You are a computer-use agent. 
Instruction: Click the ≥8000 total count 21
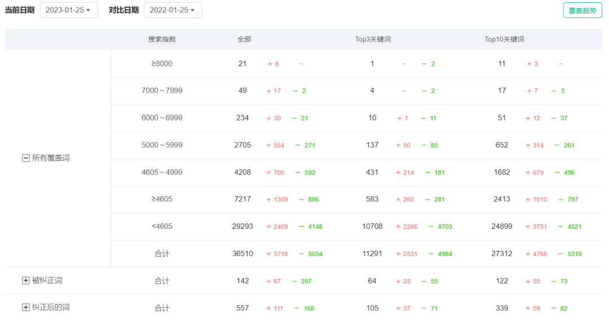point(242,64)
